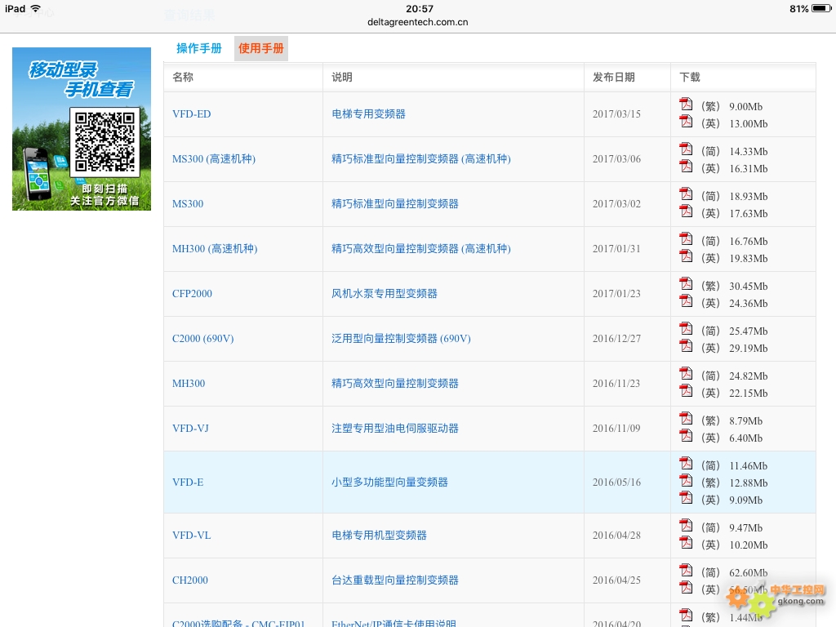Image resolution: width=836 pixels, height=627 pixels.
Task: Switch to the 操作手册 tab
Action: click(199, 49)
